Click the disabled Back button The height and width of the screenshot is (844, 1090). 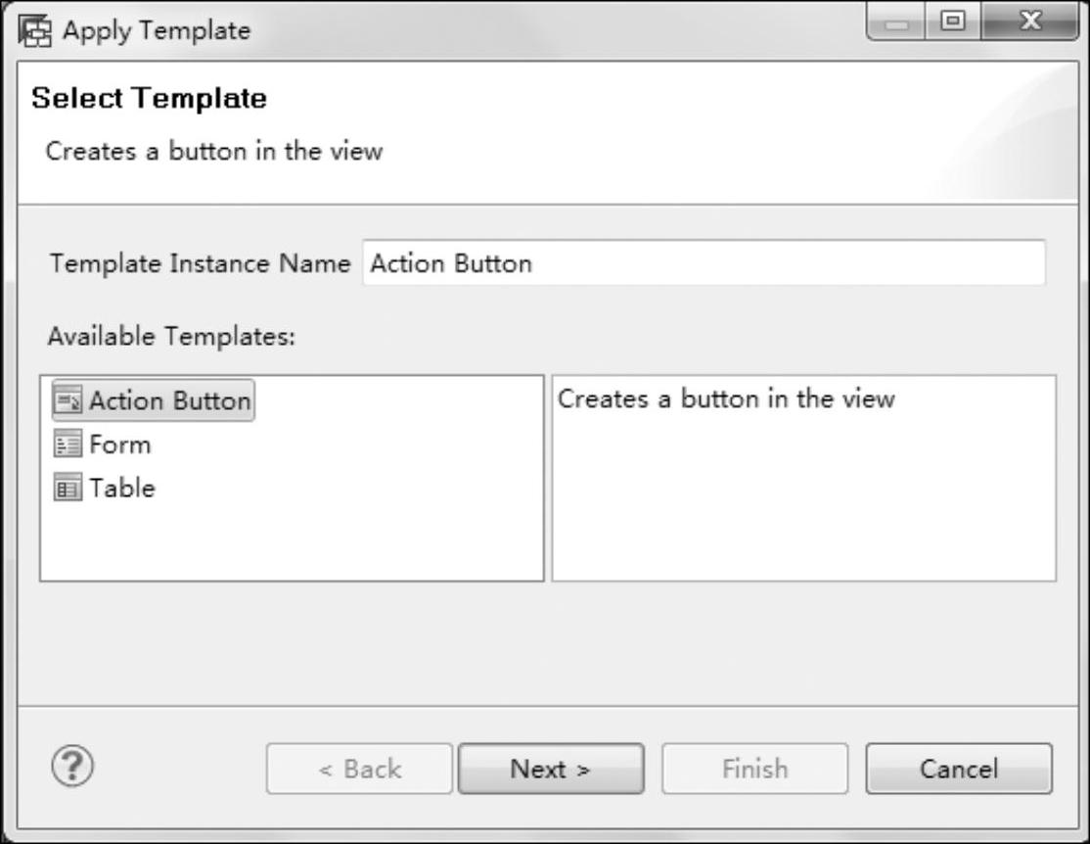click(359, 769)
